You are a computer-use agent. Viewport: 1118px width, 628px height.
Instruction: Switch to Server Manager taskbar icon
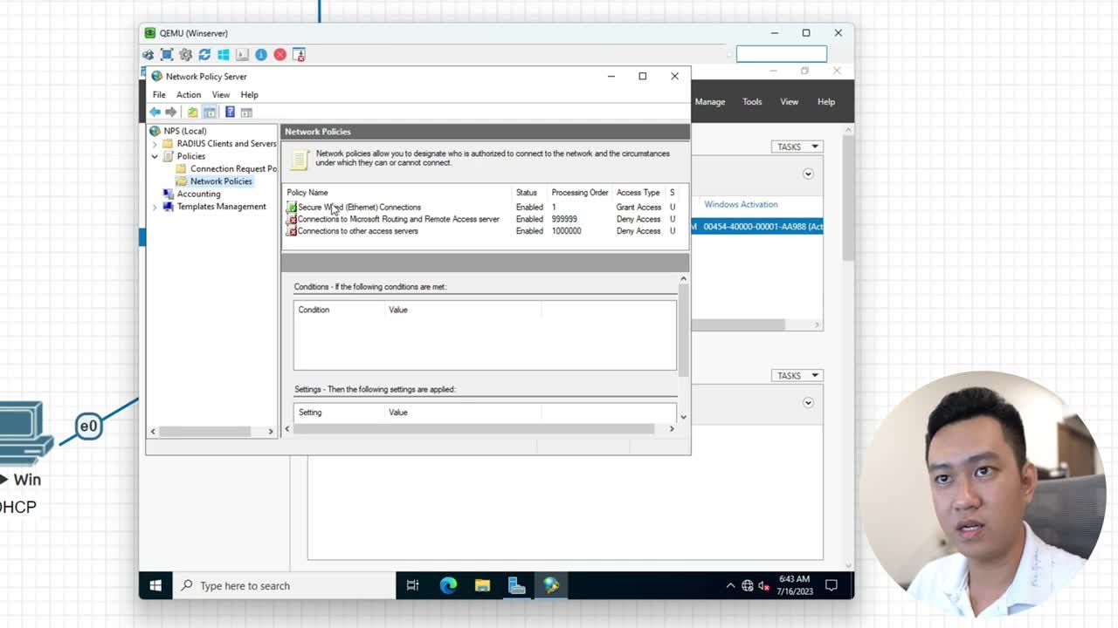[516, 585]
